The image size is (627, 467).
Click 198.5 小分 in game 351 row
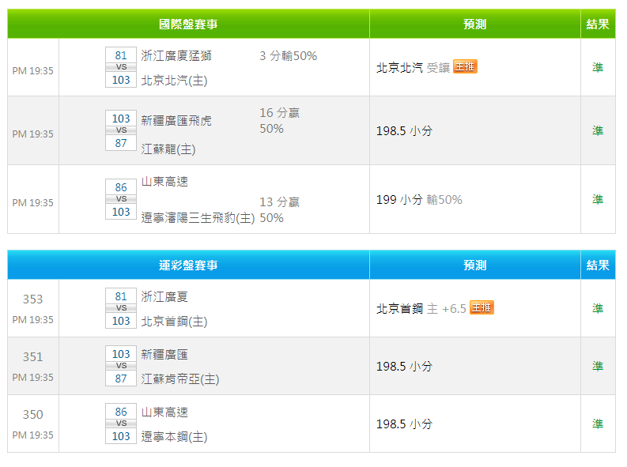click(x=404, y=366)
